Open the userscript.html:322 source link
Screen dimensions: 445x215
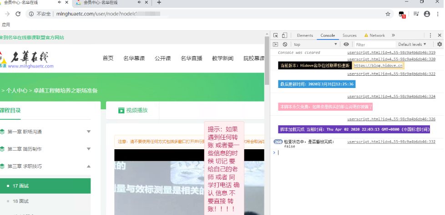(x=391, y=74)
